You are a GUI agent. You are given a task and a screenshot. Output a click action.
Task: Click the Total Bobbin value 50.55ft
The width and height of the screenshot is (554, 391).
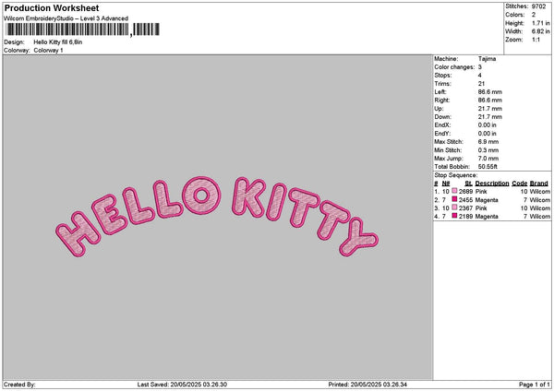point(488,167)
